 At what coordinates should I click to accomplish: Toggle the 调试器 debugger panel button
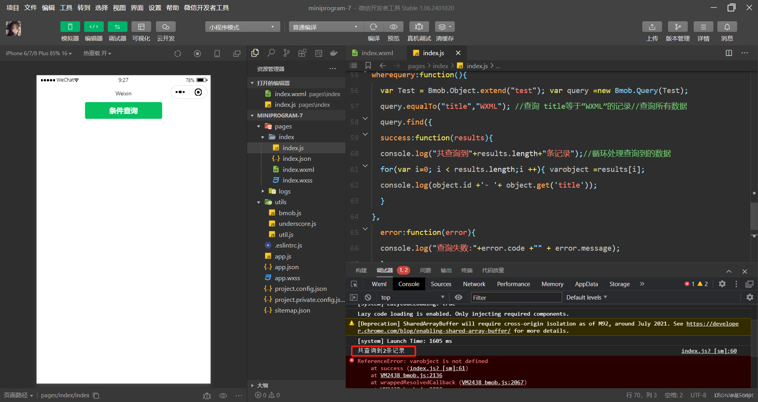coord(117,27)
